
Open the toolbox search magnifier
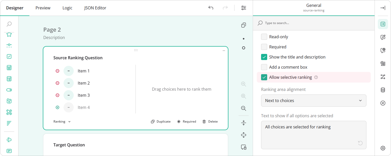(9, 24)
